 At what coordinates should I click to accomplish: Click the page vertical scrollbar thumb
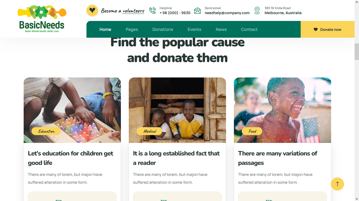click(357, 52)
